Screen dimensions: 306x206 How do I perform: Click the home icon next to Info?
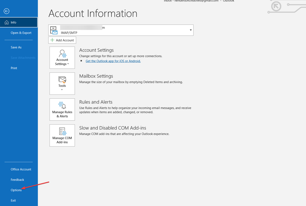6,22
